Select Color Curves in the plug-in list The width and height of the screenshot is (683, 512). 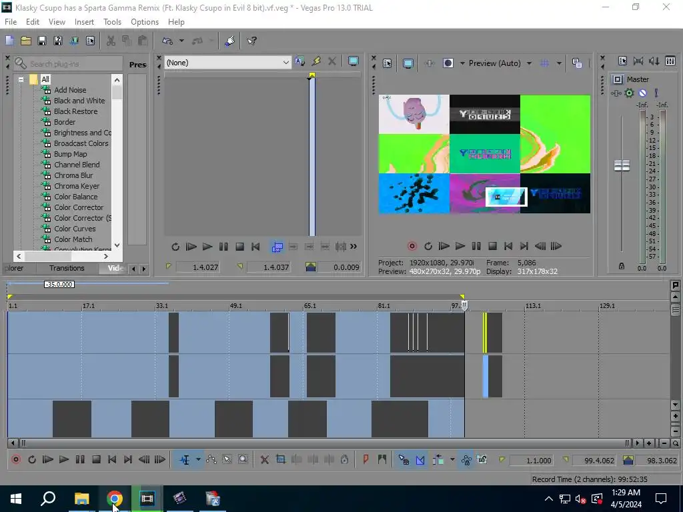click(x=75, y=229)
